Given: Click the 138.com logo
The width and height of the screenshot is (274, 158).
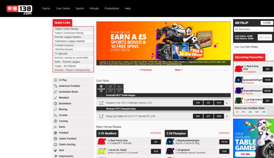Looking at the screenshot, I should point(19,10).
